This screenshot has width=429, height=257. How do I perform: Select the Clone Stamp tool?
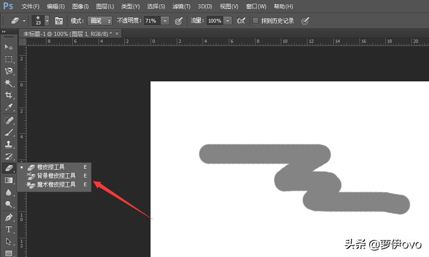tap(9, 144)
